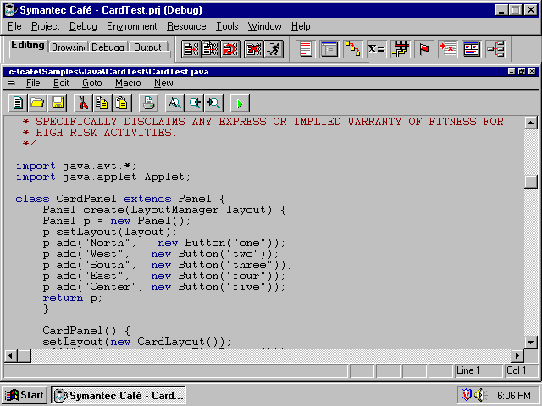The width and height of the screenshot is (542, 406).
Task: Open the editor window's File menu
Action: pyautogui.click(x=33, y=83)
